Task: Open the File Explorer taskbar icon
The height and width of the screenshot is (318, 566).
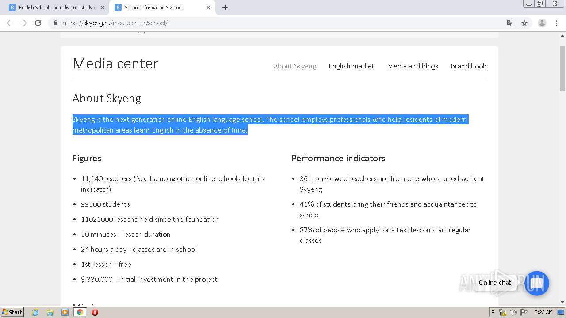Action: [x=50, y=312]
